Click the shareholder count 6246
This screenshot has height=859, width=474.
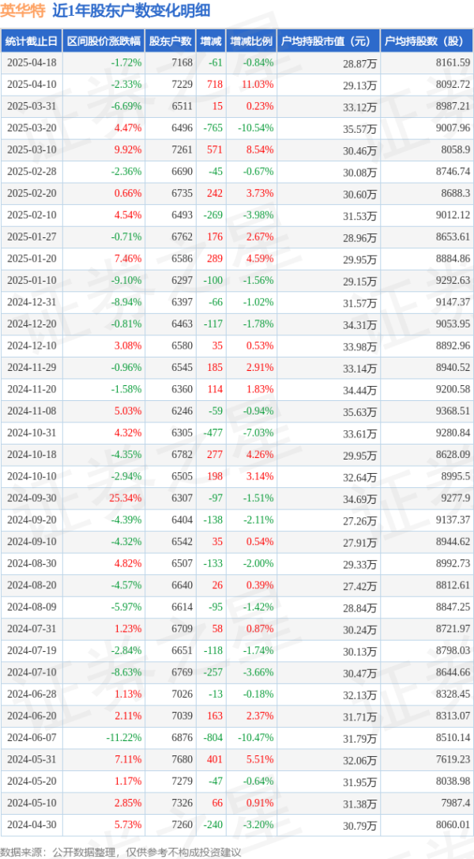(x=182, y=411)
